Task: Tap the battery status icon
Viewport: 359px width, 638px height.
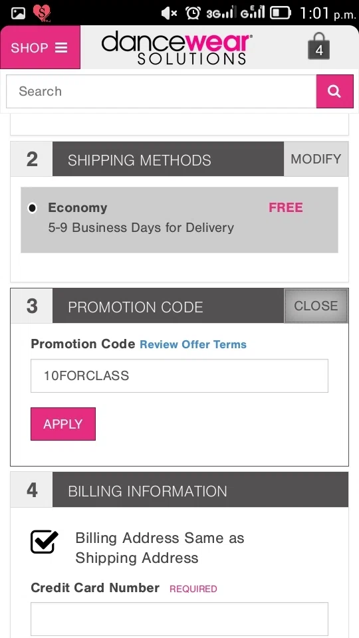Action: pyautogui.click(x=281, y=13)
